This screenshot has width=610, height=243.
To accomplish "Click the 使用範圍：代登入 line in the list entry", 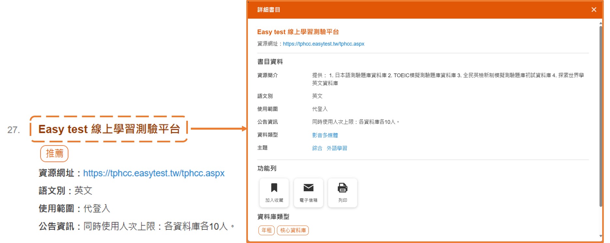I will (74, 208).
